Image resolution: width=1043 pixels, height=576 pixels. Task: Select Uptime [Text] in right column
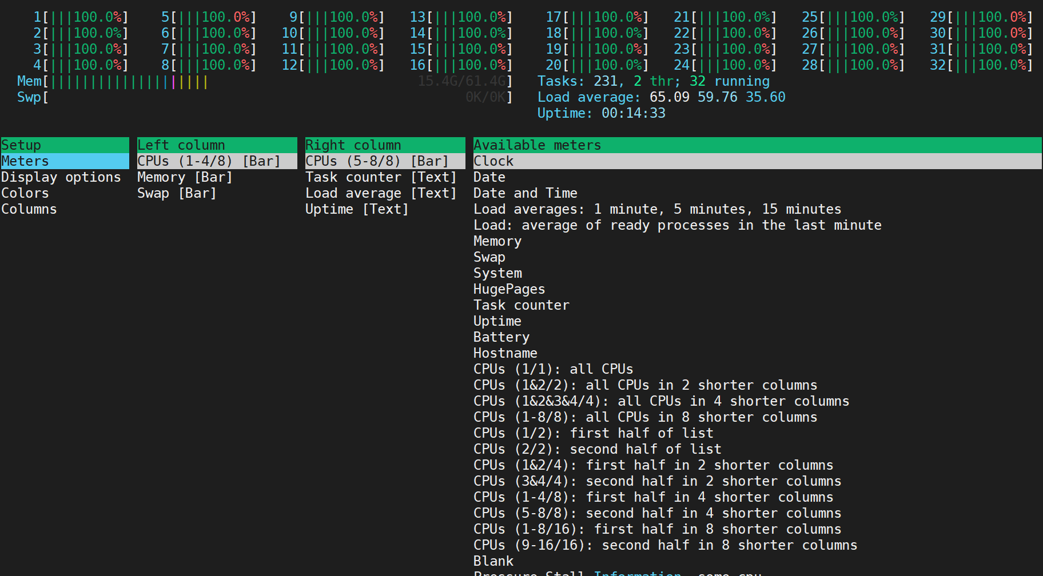357,209
